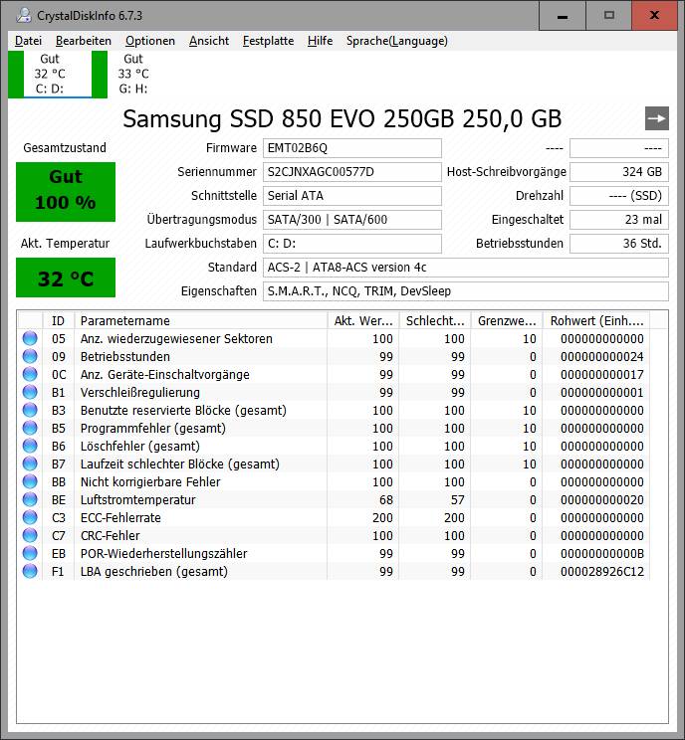Click status orb for Programmfehler row
Image resolution: width=685 pixels, height=740 pixels.
point(30,428)
